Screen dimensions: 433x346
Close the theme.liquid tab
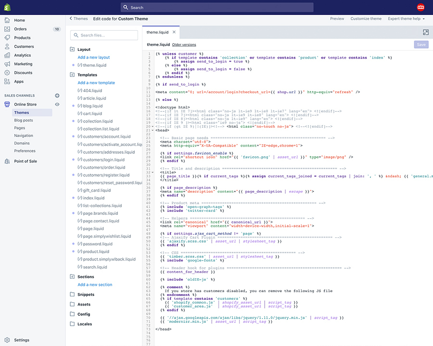click(174, 32)
